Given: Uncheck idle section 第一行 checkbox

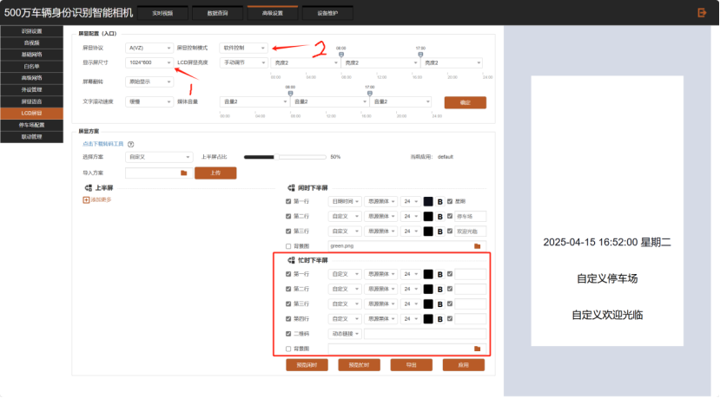Looking at the screenshot, I should pos(288,201).
